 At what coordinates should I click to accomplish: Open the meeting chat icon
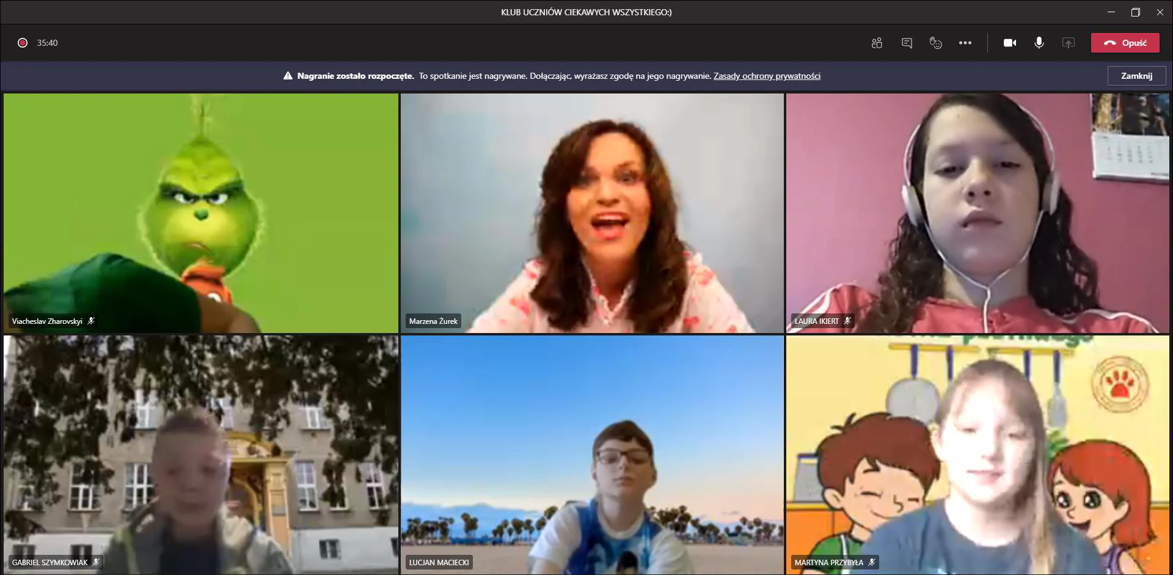(x=907, y=43)
